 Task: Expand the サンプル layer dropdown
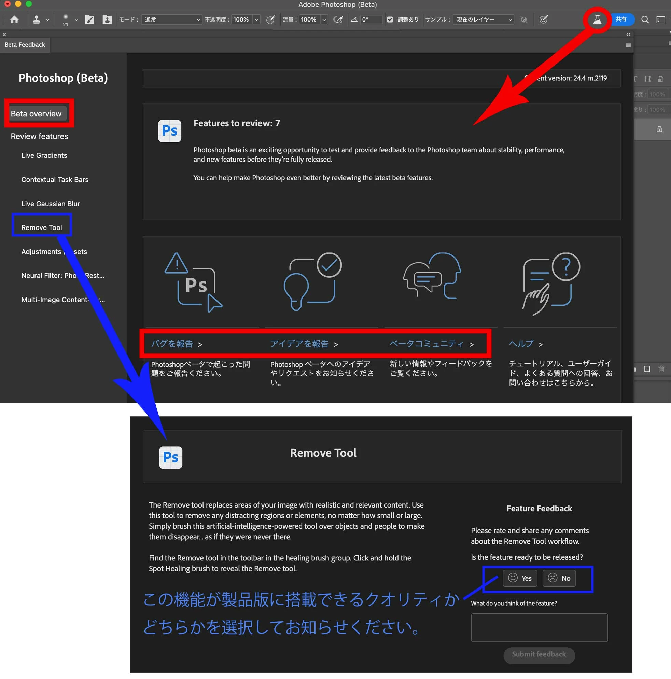(x=484, y=20)
